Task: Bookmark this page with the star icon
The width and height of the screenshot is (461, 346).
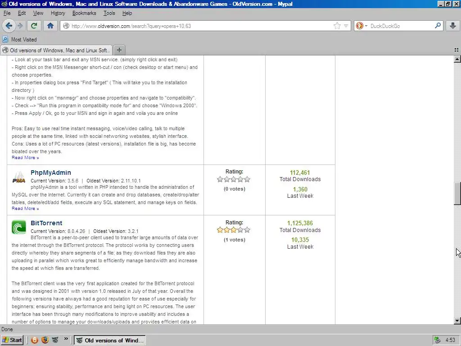Action: [x=337, y=26]
